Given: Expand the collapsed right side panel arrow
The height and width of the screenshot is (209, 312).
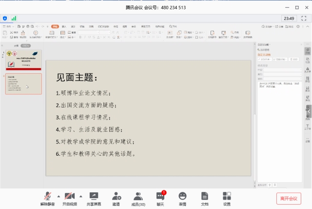Looking at the screenshot, I should tap(309, 111).
